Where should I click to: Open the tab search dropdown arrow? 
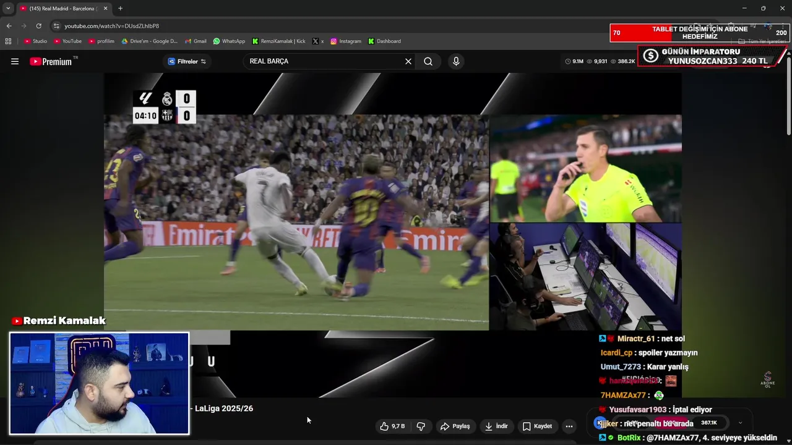coord(8,9)
